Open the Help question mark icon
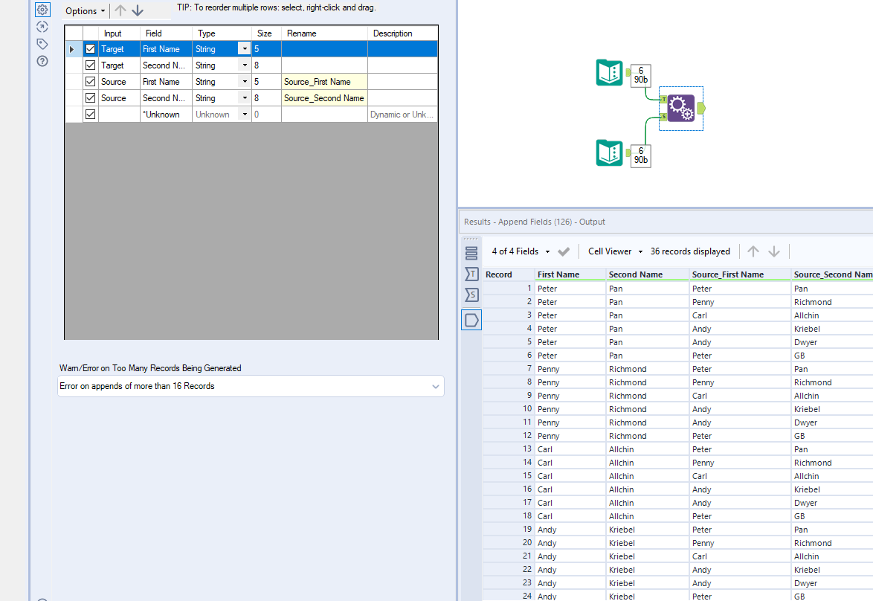The height and width of the screenshot is (601, 873). pyautogui.click(x=42, y=61)
